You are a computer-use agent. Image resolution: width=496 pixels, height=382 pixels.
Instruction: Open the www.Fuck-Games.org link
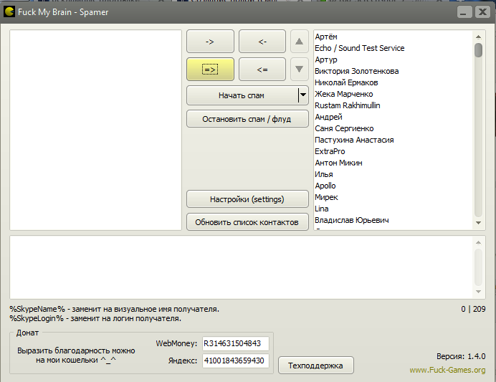[447, 370]
